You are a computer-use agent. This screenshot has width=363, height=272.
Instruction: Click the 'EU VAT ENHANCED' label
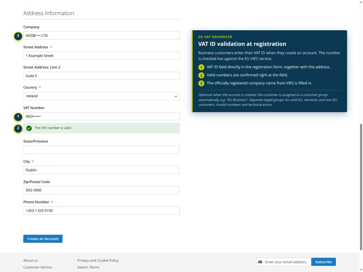(x=215, y=37)
